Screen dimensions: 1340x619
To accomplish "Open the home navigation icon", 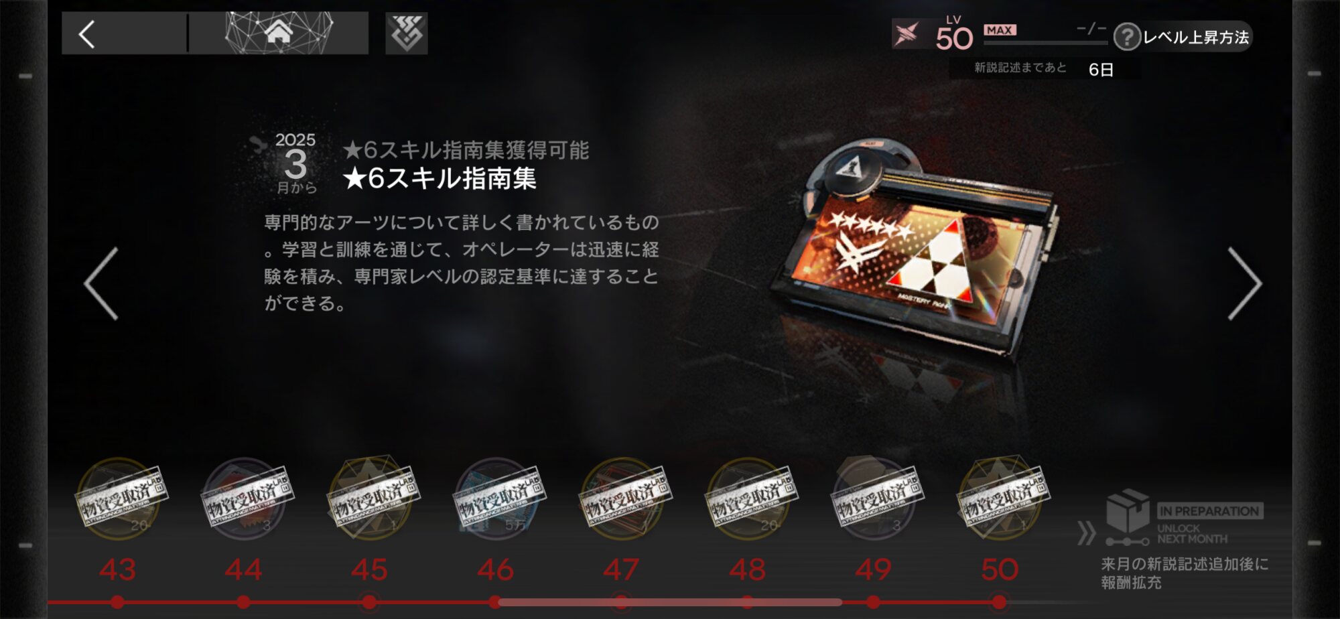I will 279,33.
